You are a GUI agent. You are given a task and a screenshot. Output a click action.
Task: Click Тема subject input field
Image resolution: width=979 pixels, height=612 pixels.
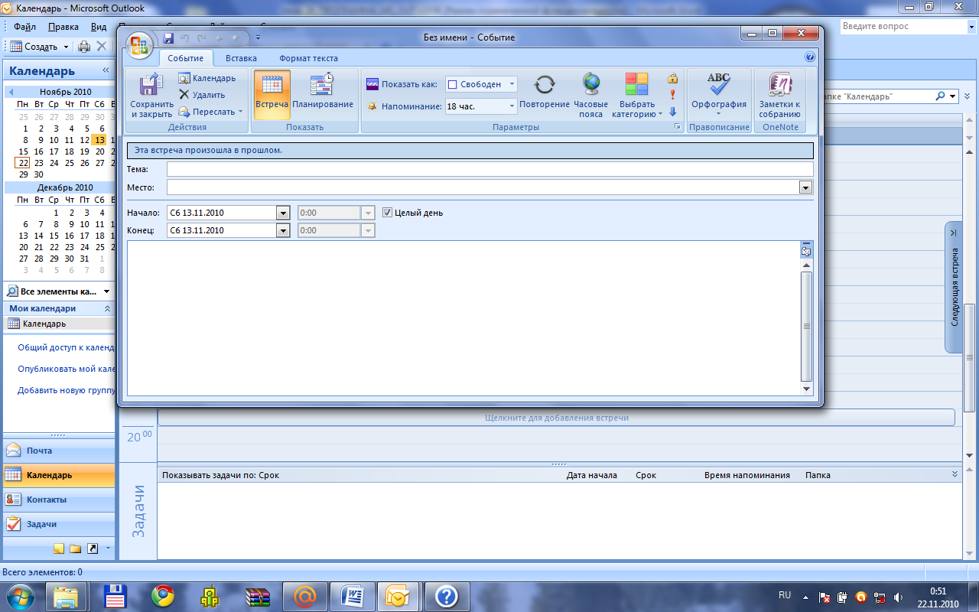(x=489, y=169)
